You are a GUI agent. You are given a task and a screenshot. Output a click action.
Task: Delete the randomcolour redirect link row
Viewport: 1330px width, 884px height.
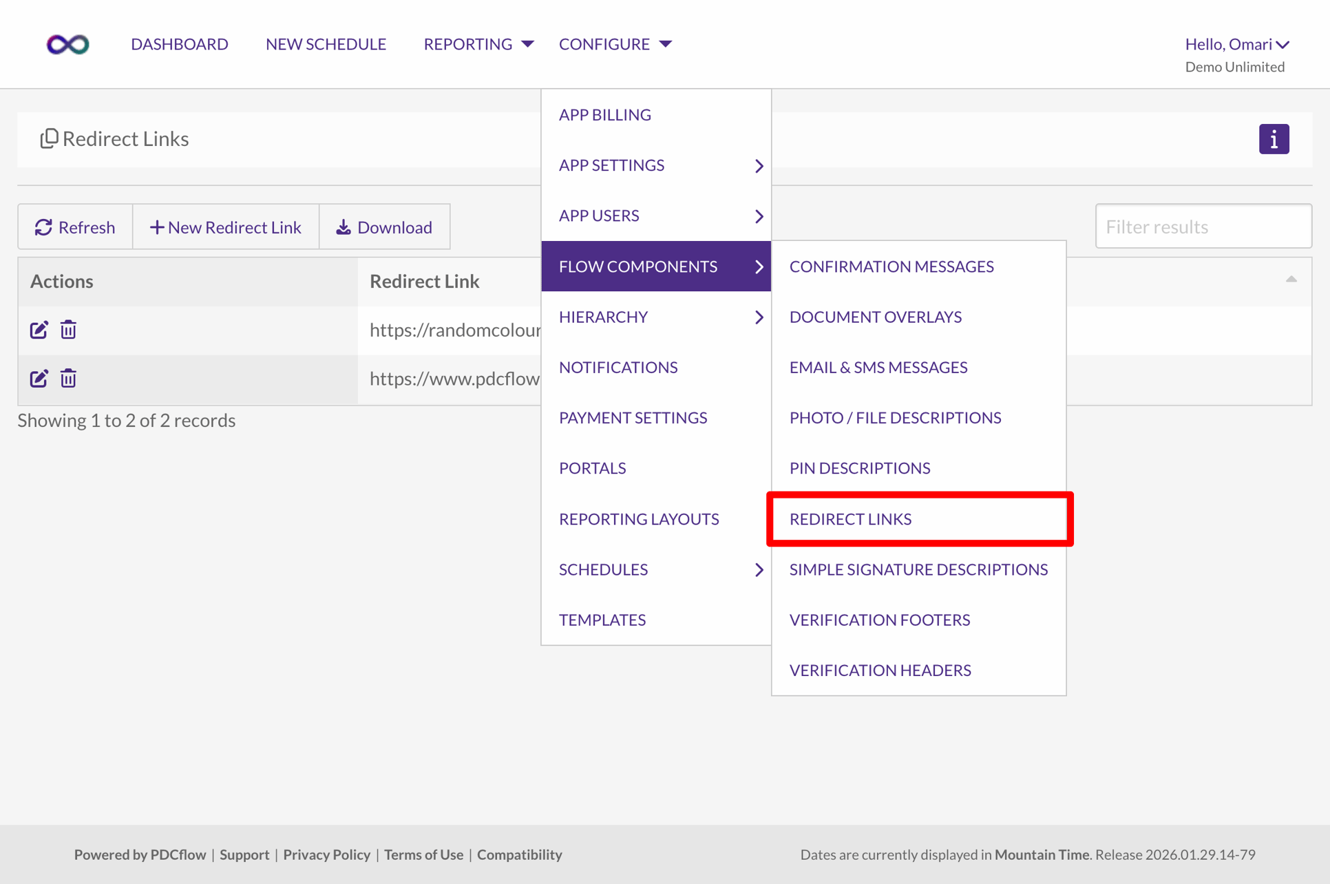point(68,330)
